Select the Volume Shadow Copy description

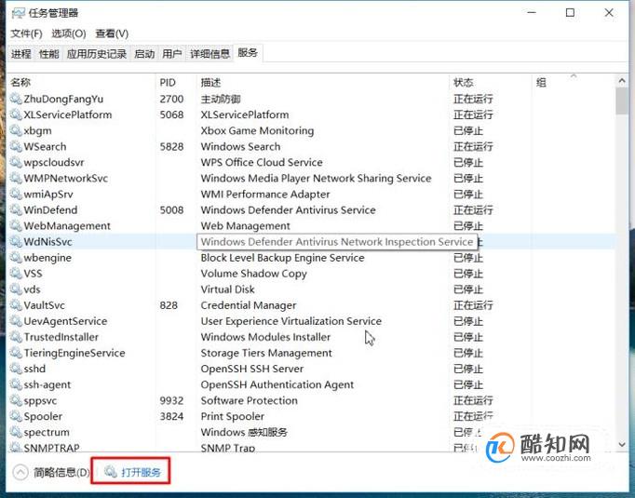tap(254, 274)
